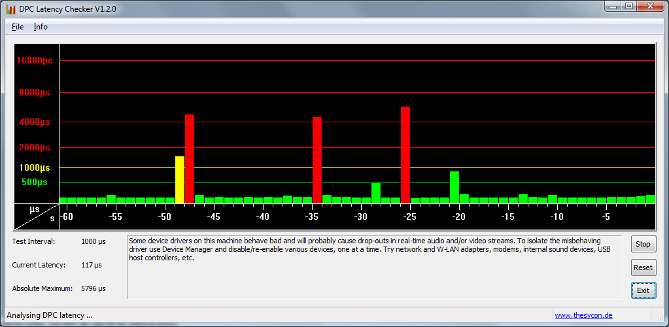669x327 pixels.
Task: Click the Reset button
Action: point(643,267)
